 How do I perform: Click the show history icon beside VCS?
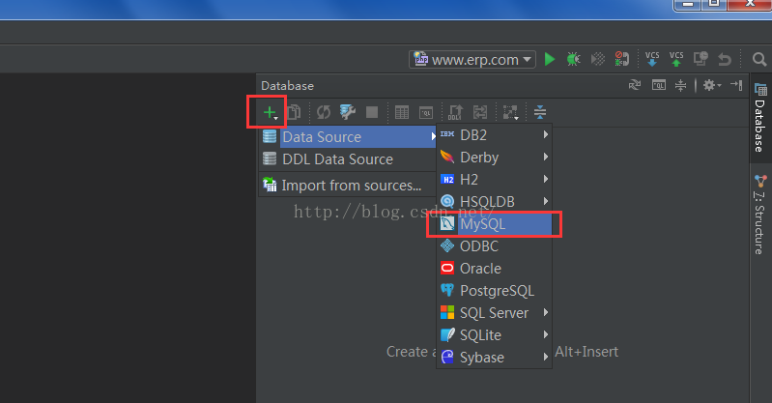pyautogui.click(x=701, y=59)
